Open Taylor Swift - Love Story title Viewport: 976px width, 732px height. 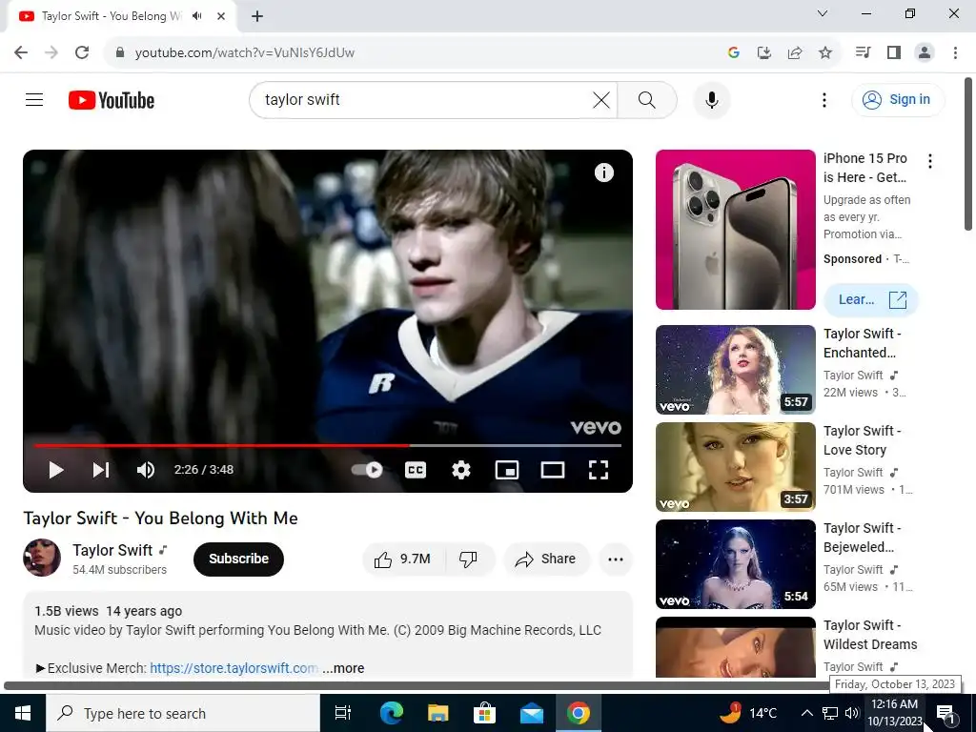coord(862,440)
